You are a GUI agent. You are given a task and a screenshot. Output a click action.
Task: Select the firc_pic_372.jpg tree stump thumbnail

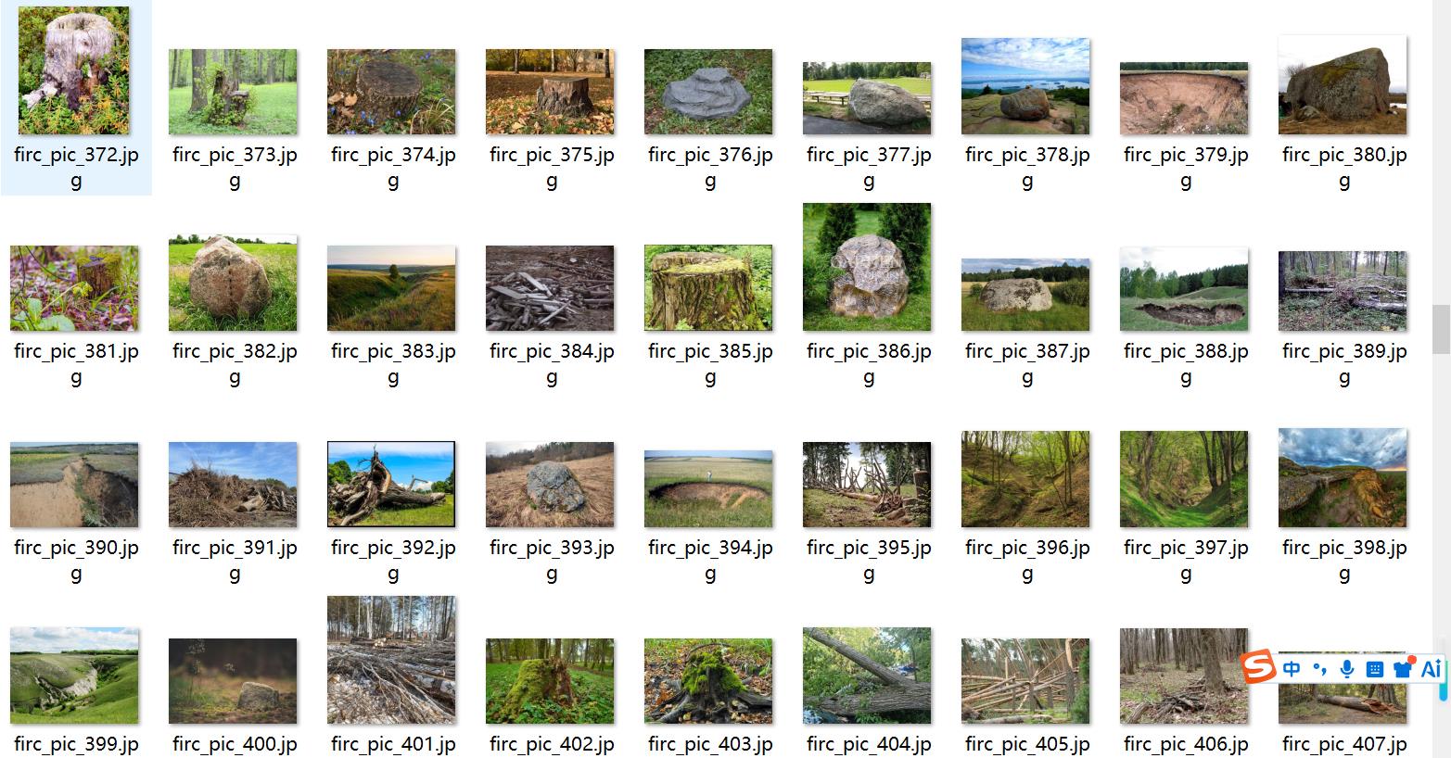(74, 70)
